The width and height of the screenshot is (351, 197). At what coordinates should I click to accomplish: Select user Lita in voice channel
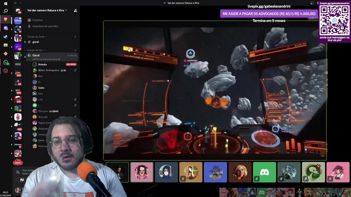pos(40,99)
